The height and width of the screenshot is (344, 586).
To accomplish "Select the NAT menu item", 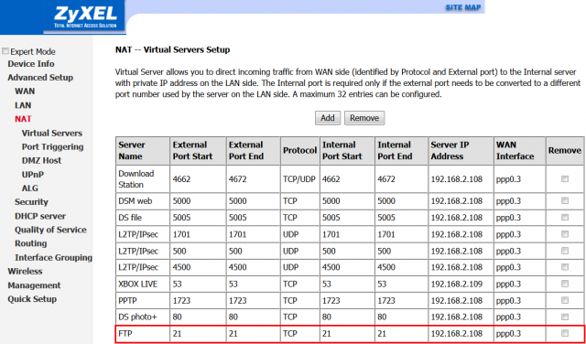I will 23,119.
